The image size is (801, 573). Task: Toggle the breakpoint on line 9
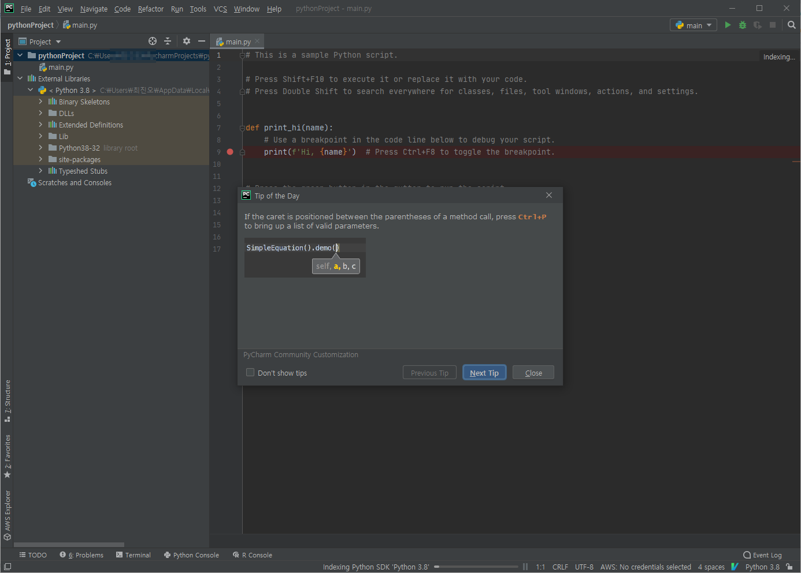[x=230, y=152]
